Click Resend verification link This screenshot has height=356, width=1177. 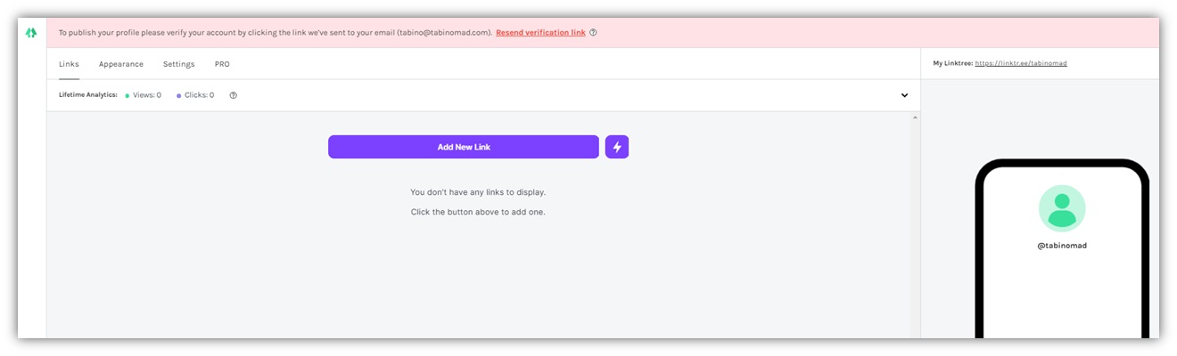coord(540,32)
